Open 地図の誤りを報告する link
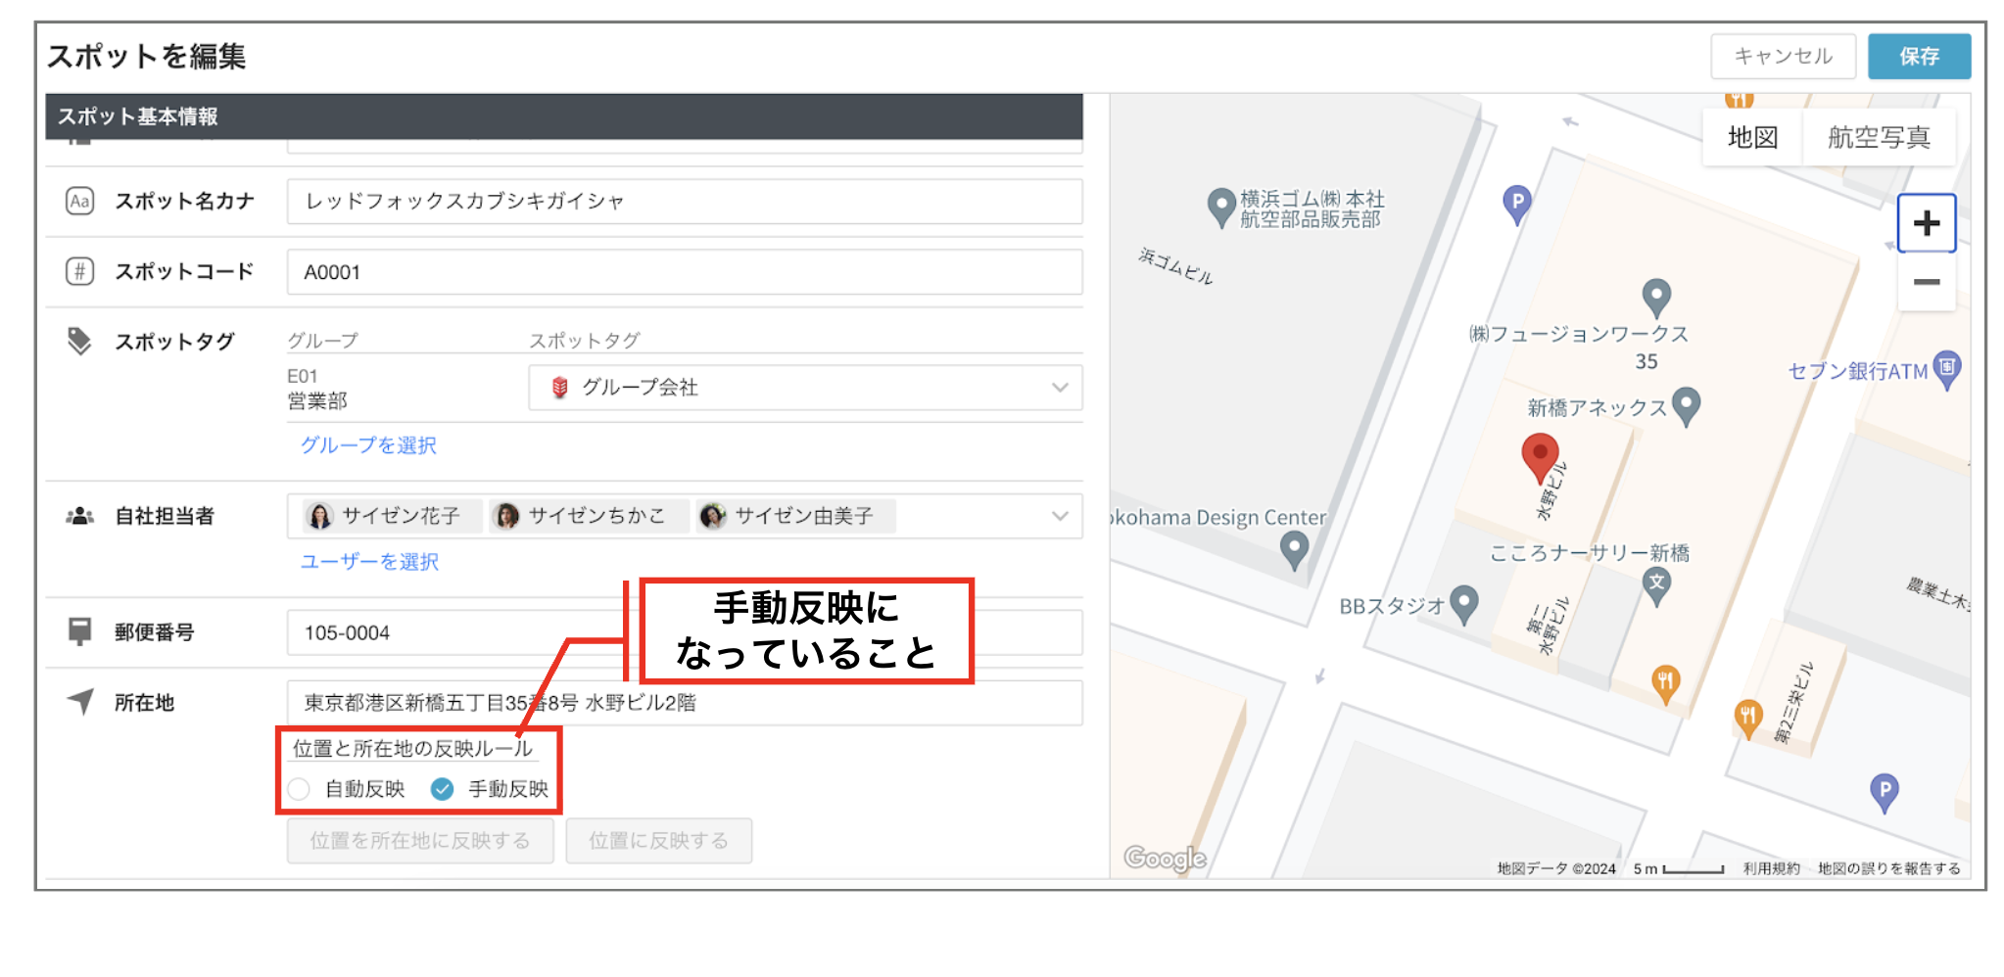Image resolution: width=2004 pixels, height=977 pixels. coord(1888,868)
